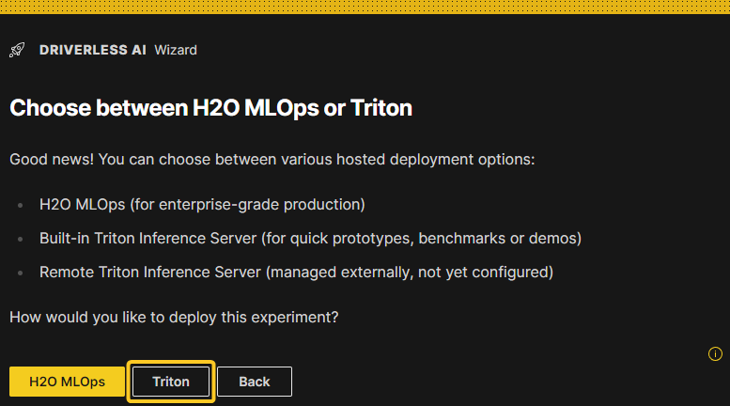Click 'Remote Triton Inference Server' bullet name
The height and width of the screenshot is (406, 730).
[150, 272]
